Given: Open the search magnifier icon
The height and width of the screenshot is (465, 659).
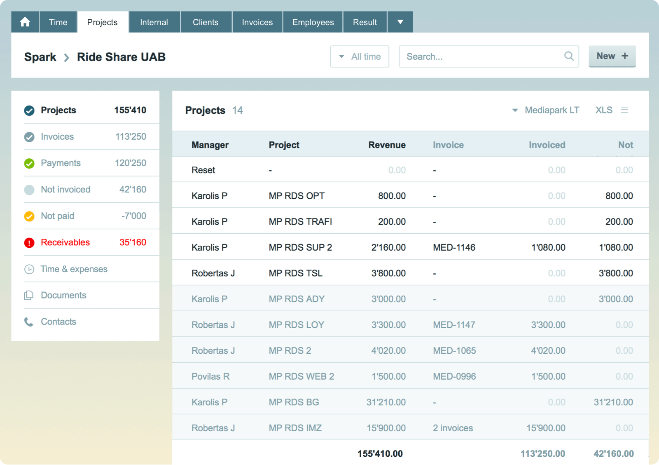Looking at the screenshot, I should tap(569, 56).
